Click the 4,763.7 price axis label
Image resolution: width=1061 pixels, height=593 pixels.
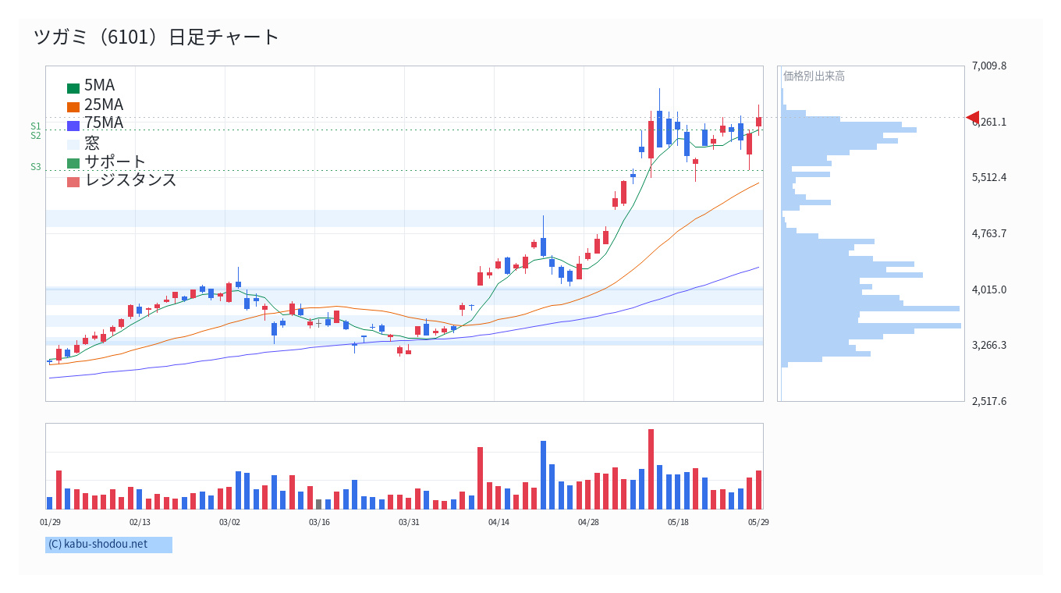click(989, 233)
